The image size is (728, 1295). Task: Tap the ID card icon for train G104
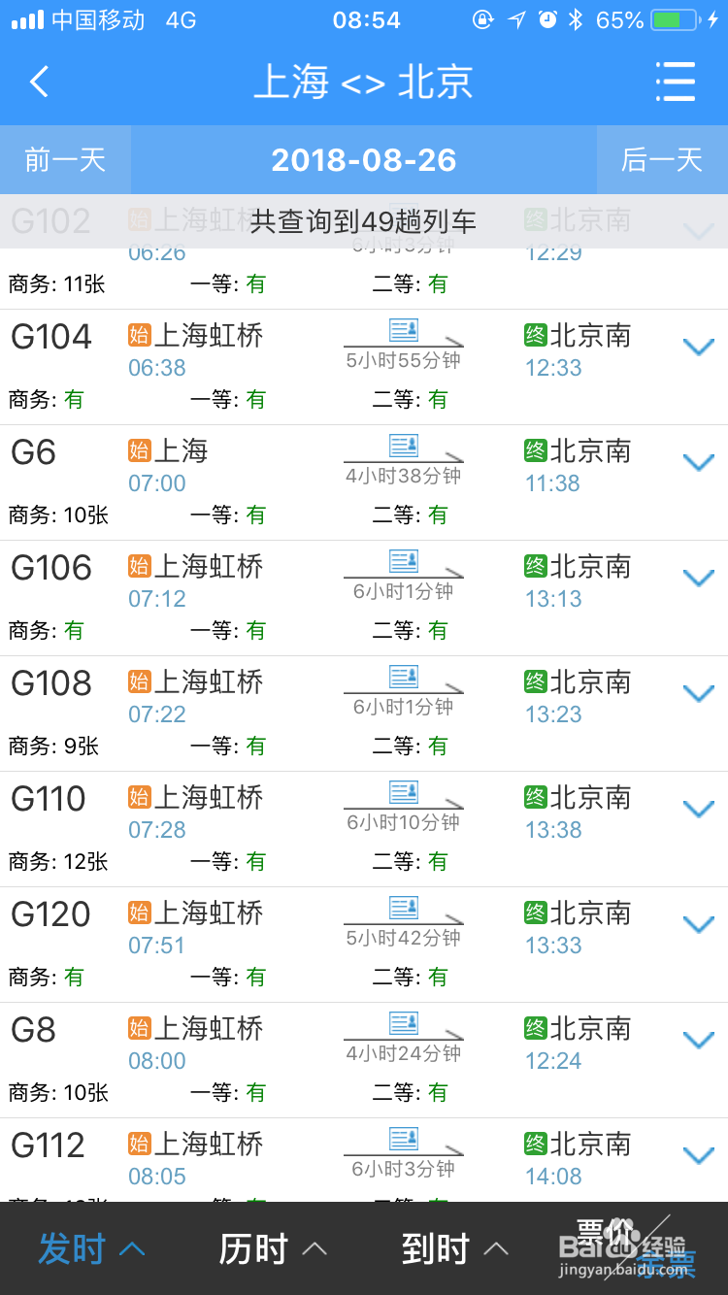(404, 330)
